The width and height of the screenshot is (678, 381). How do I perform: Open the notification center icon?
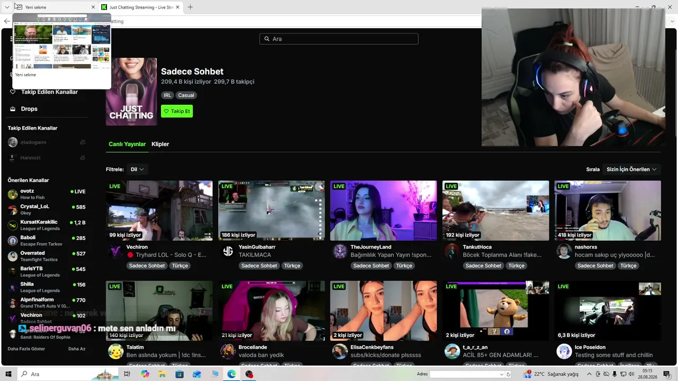point(667,374)
